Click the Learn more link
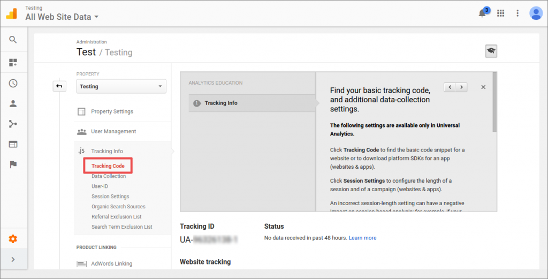Screen dimensions: 548x279 click(362, 238)
